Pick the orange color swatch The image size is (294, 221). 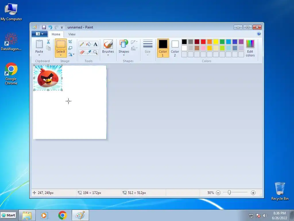click(x=210, y=42)
